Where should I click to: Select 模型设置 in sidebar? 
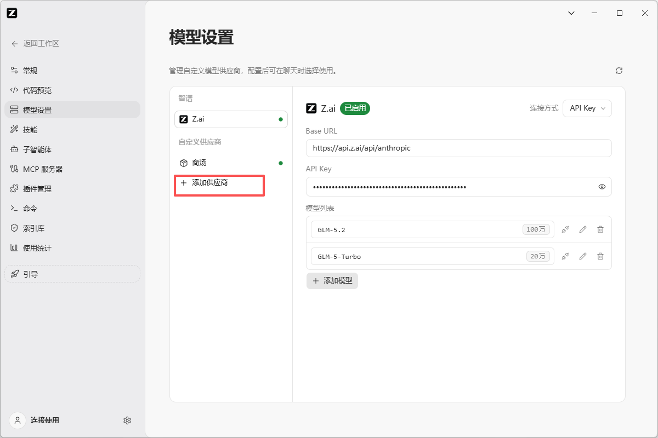point(72,110)
